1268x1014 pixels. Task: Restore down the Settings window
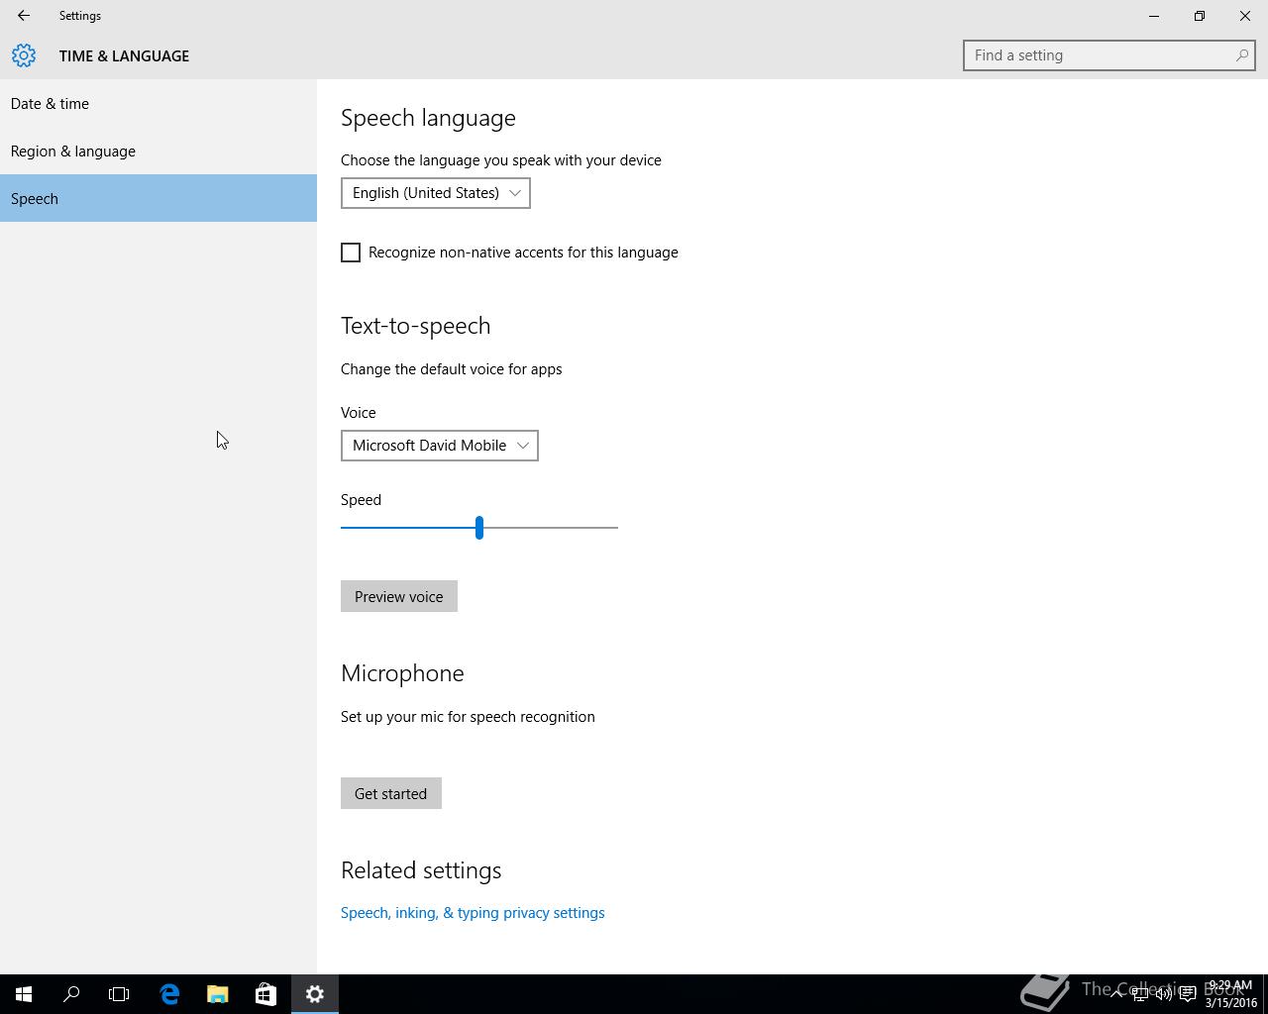point(1200,16)
